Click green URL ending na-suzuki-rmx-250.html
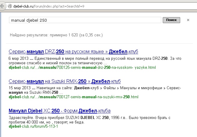The image size is (197, 137). (x=74, y=97)
